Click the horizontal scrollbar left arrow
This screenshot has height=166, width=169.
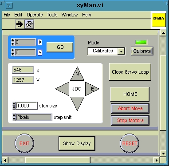coord(5,160)
